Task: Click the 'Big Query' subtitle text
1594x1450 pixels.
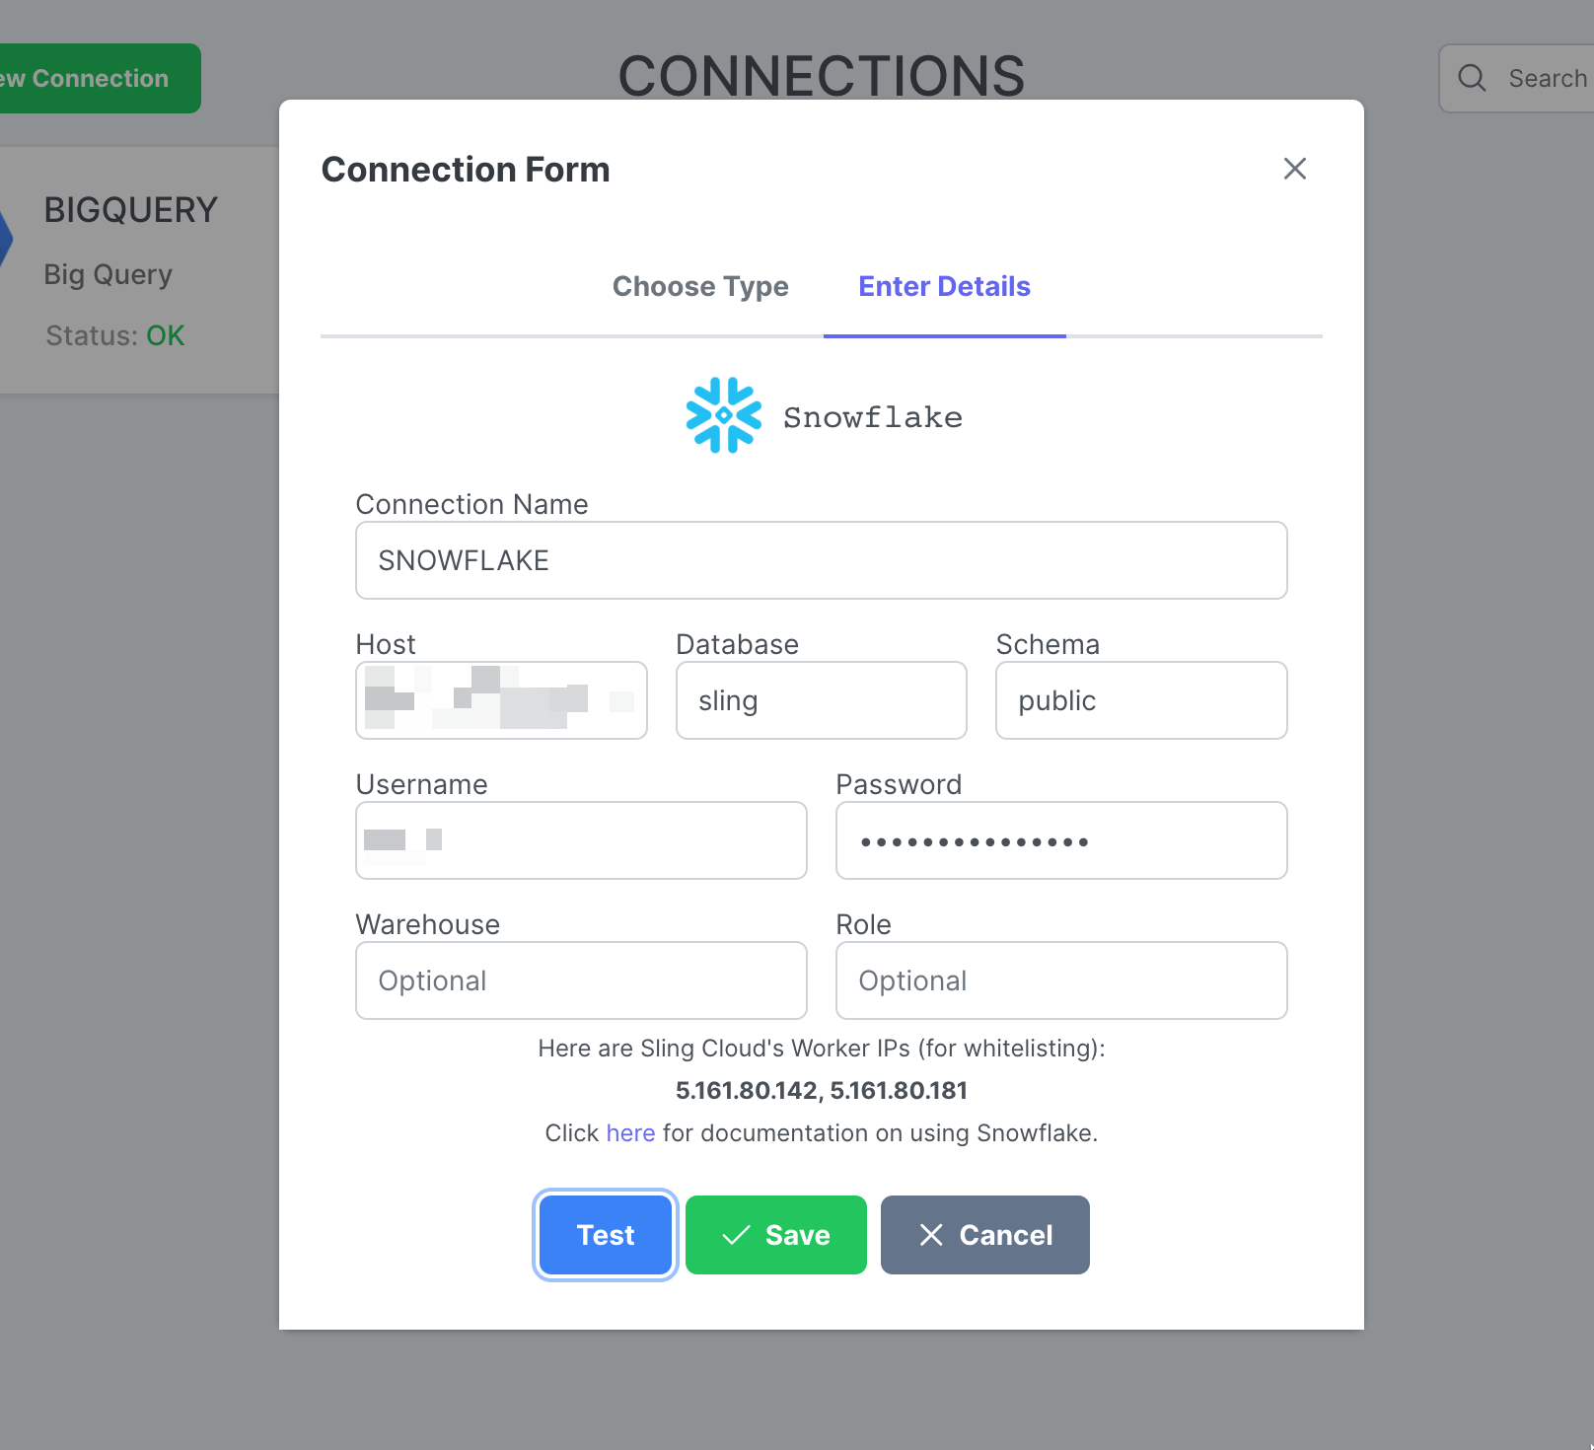Action: 108,274
